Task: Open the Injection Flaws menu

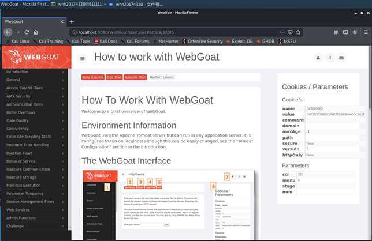Action: [35, 153]
